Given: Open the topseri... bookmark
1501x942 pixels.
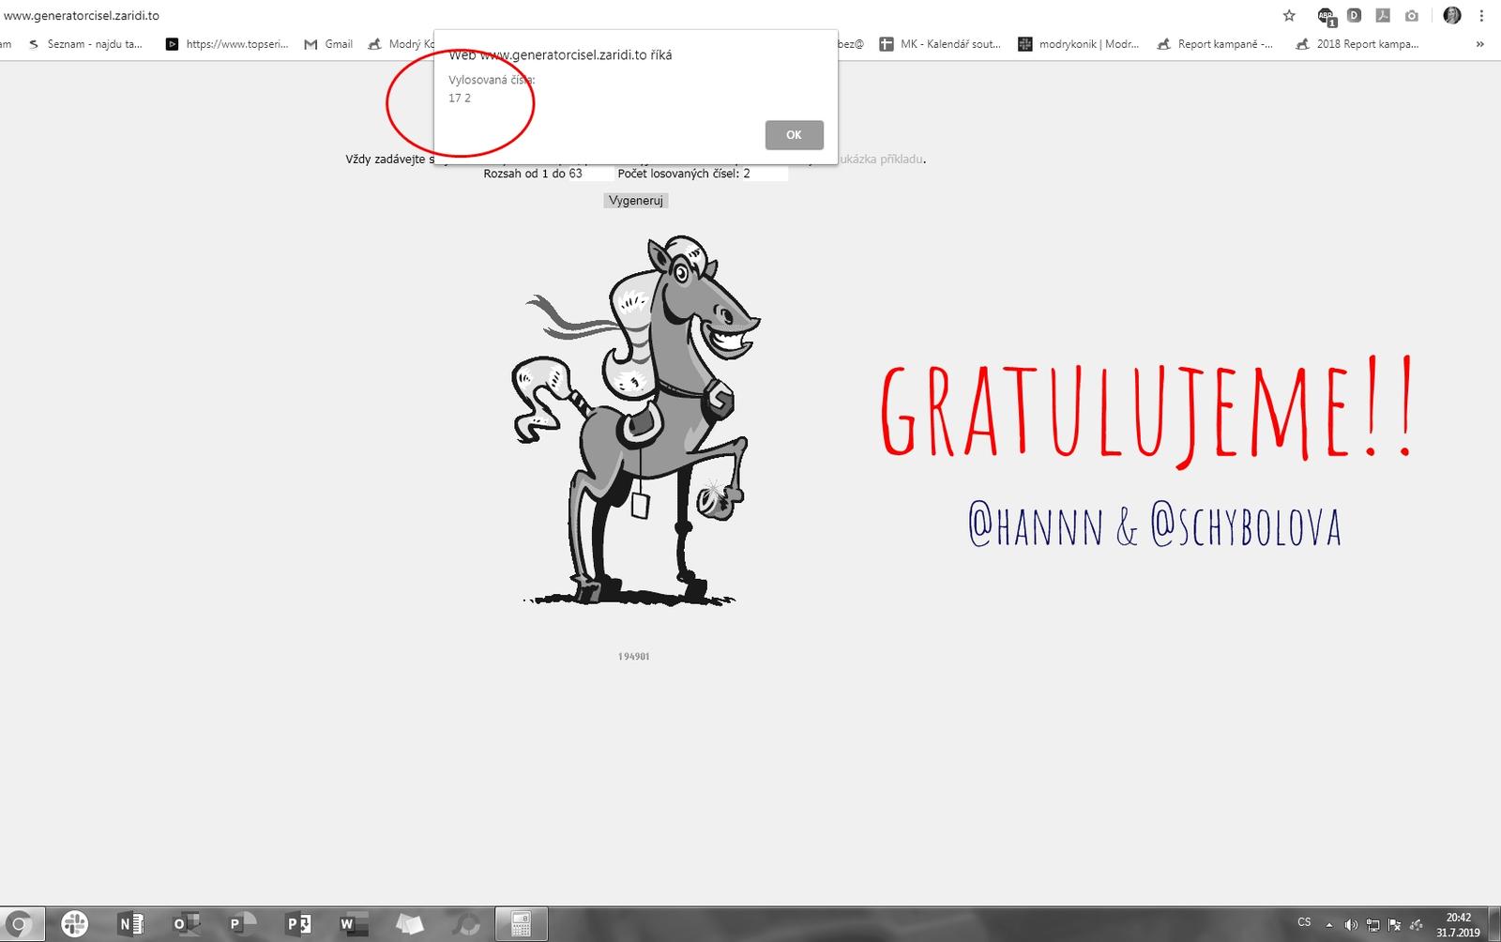Looking at the screenshot, I should (x=227, y=44).
